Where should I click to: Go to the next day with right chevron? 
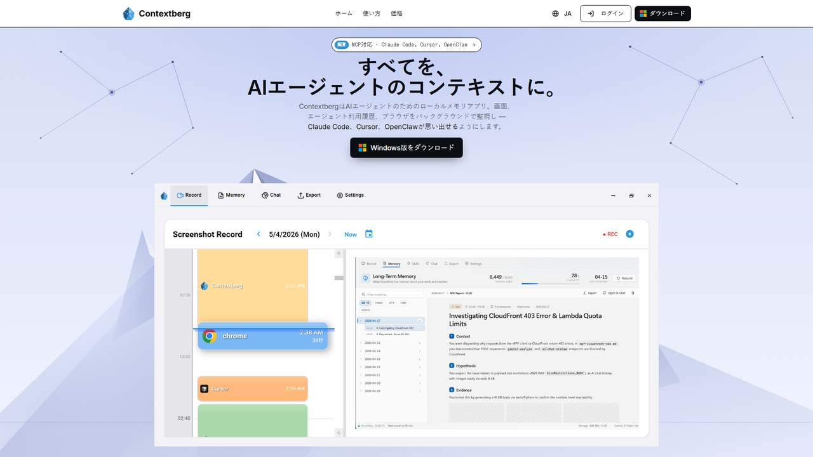(x=330, y=234)
